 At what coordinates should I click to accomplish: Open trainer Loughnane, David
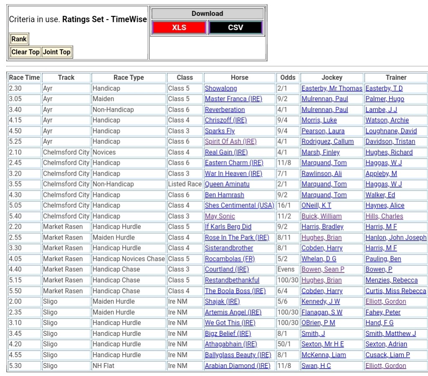click(391, 131)
